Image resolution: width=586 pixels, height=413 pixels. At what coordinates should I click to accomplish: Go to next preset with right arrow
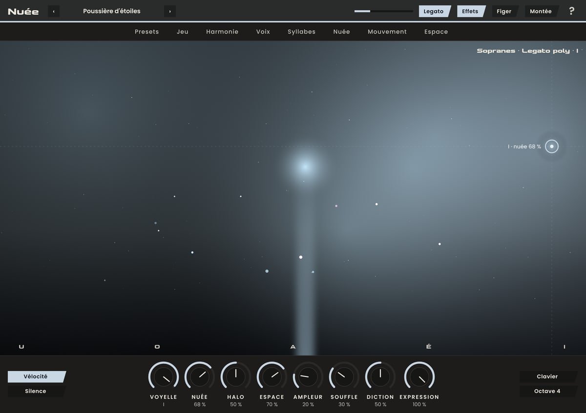[x=170, y=11]
